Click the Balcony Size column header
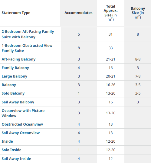 click(138, 13)
